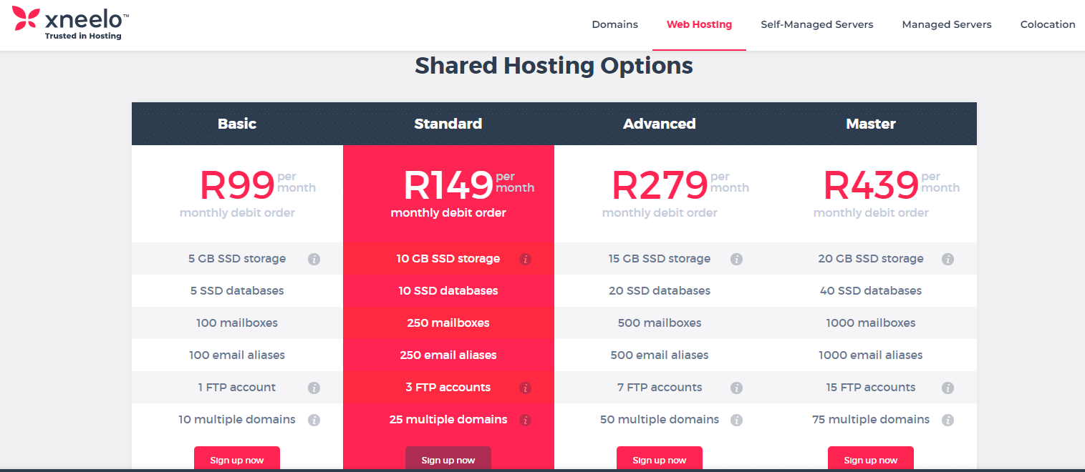
Task: Click the info icon beside Master 20 GB storage
Action: tap(947, 259)
